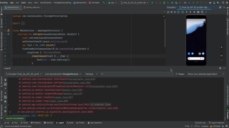Click the emulator Home circle button
The image size is (229, 128).
tap(190, 12)
